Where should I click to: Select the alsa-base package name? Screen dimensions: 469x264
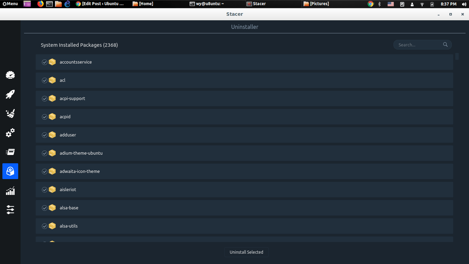pyautogui.click(x=69, y=208)
